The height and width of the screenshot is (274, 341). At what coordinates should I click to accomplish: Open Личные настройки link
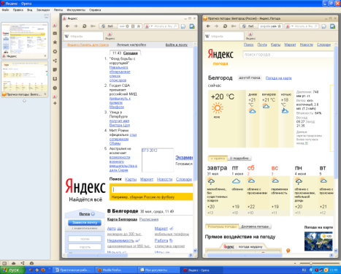pyautogui.click(x=131, y=45)
